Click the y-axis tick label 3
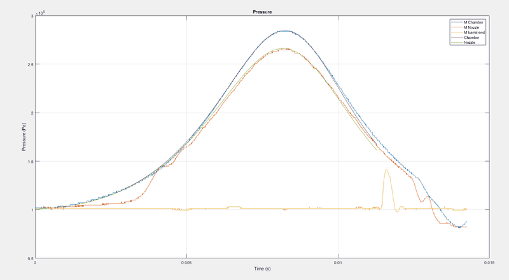Viewport: 509px width, 280px height. (x=32, y=16)
